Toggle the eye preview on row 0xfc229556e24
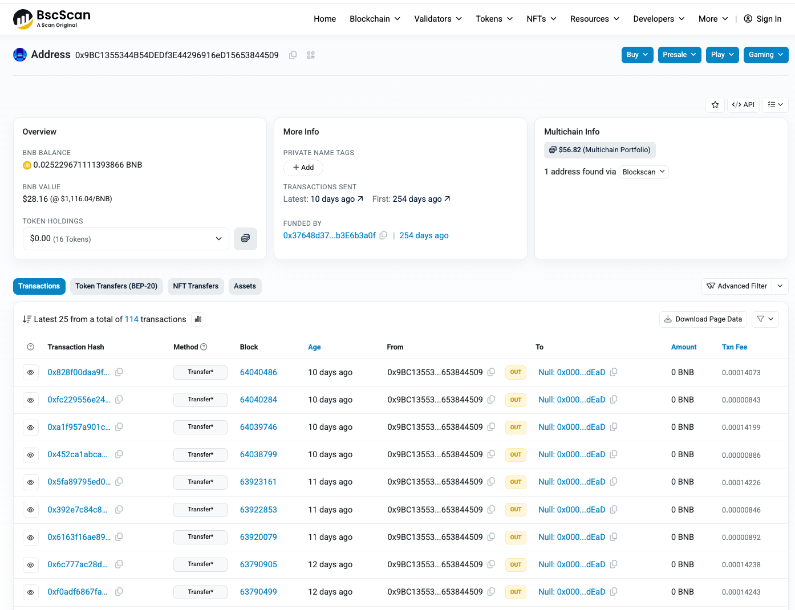 [x=31, y=400]
